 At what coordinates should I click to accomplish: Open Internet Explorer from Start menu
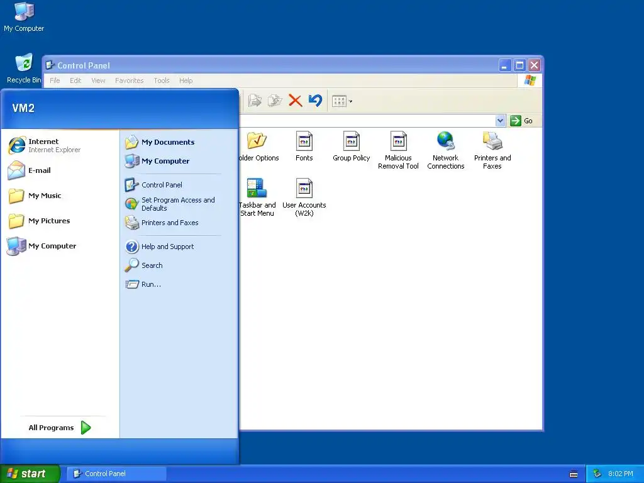pyautogui.click(x=45, y=145)
